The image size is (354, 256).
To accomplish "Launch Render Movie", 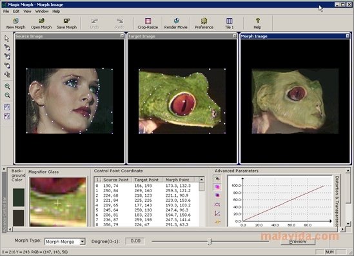I will (x=175, y=24).
